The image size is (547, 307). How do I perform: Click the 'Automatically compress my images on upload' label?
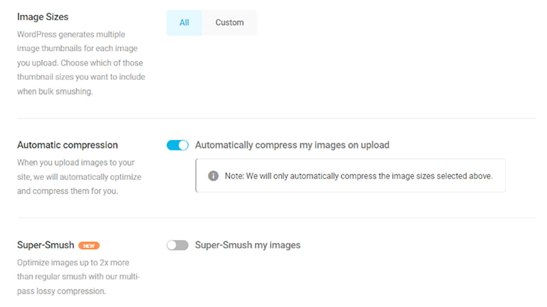click(292, 145)
